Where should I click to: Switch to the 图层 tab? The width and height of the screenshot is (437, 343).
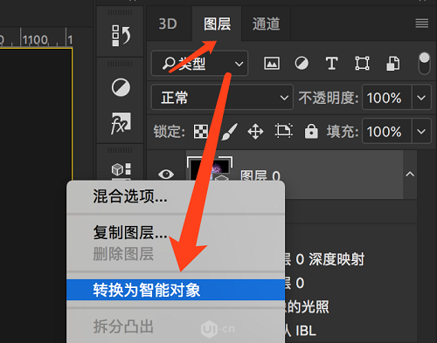[217, 24]
